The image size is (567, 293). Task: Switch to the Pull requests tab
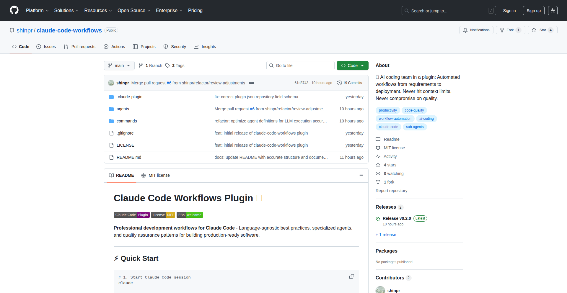[80, 47]
